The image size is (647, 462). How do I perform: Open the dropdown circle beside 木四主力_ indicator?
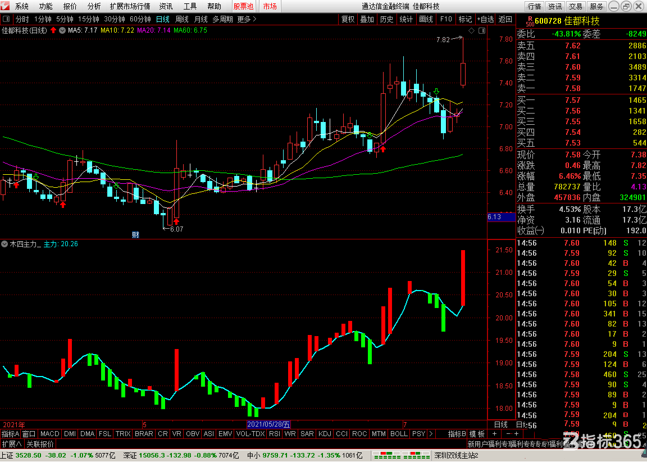[x=4, y=244]
